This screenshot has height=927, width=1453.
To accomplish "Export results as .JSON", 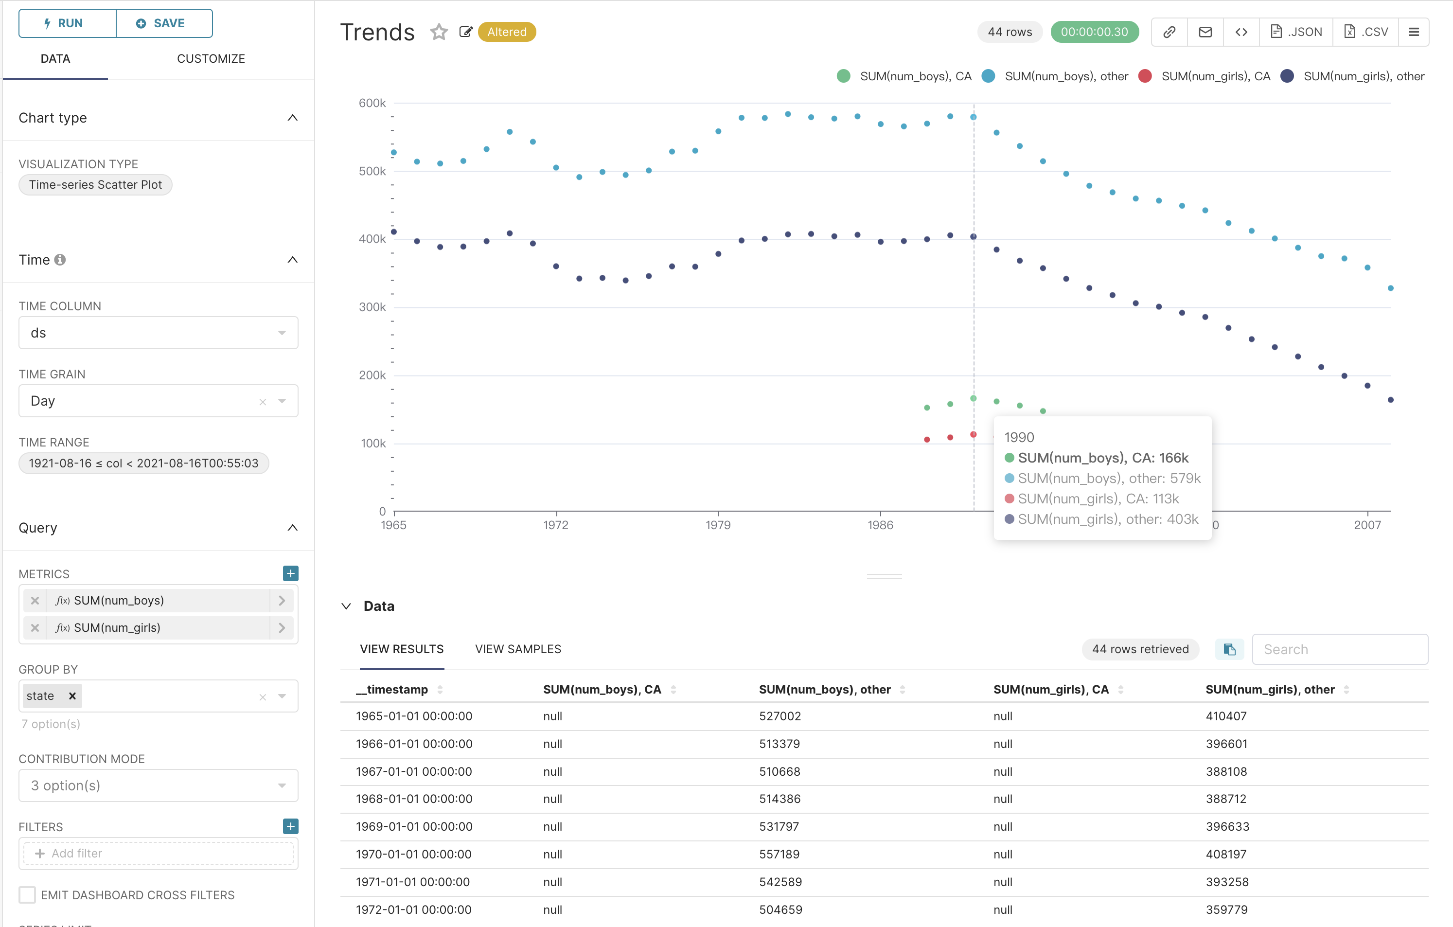I will click(1295, 32).
